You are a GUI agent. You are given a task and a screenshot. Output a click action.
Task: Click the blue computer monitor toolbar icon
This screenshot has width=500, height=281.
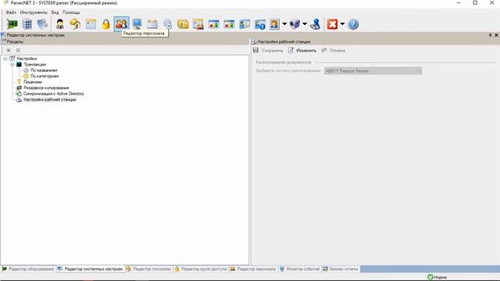pyautogui.click(x=137, y=24)
